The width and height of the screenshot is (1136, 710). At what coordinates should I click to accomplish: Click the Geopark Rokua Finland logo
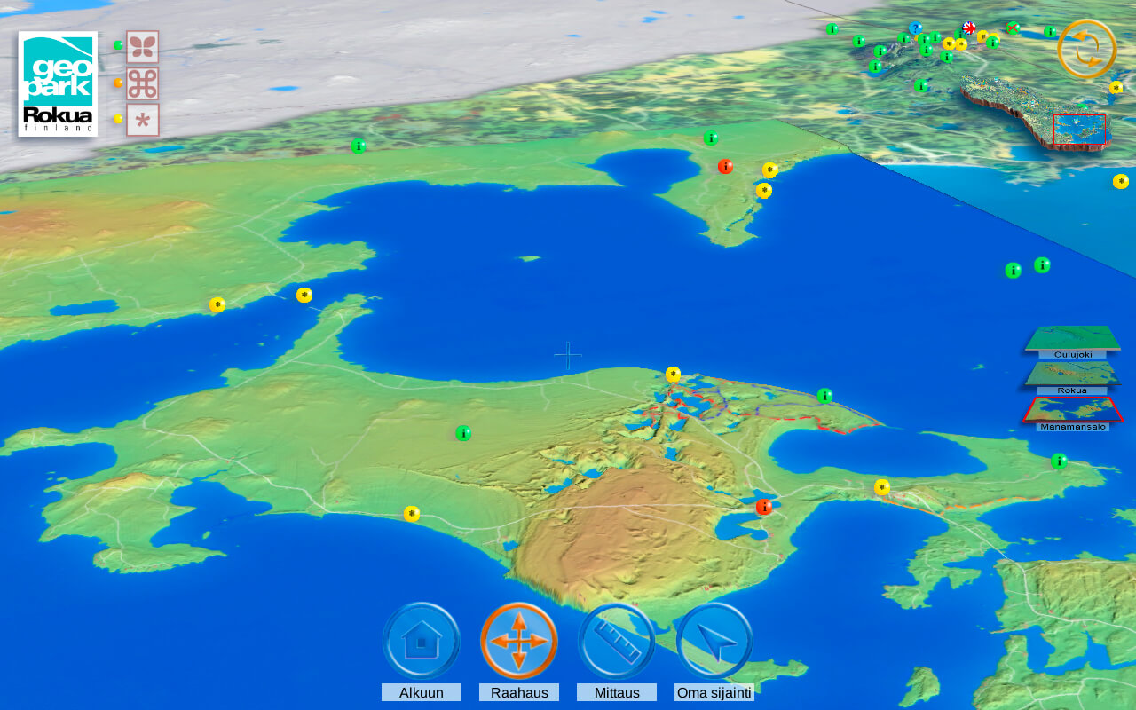[58, 84]
